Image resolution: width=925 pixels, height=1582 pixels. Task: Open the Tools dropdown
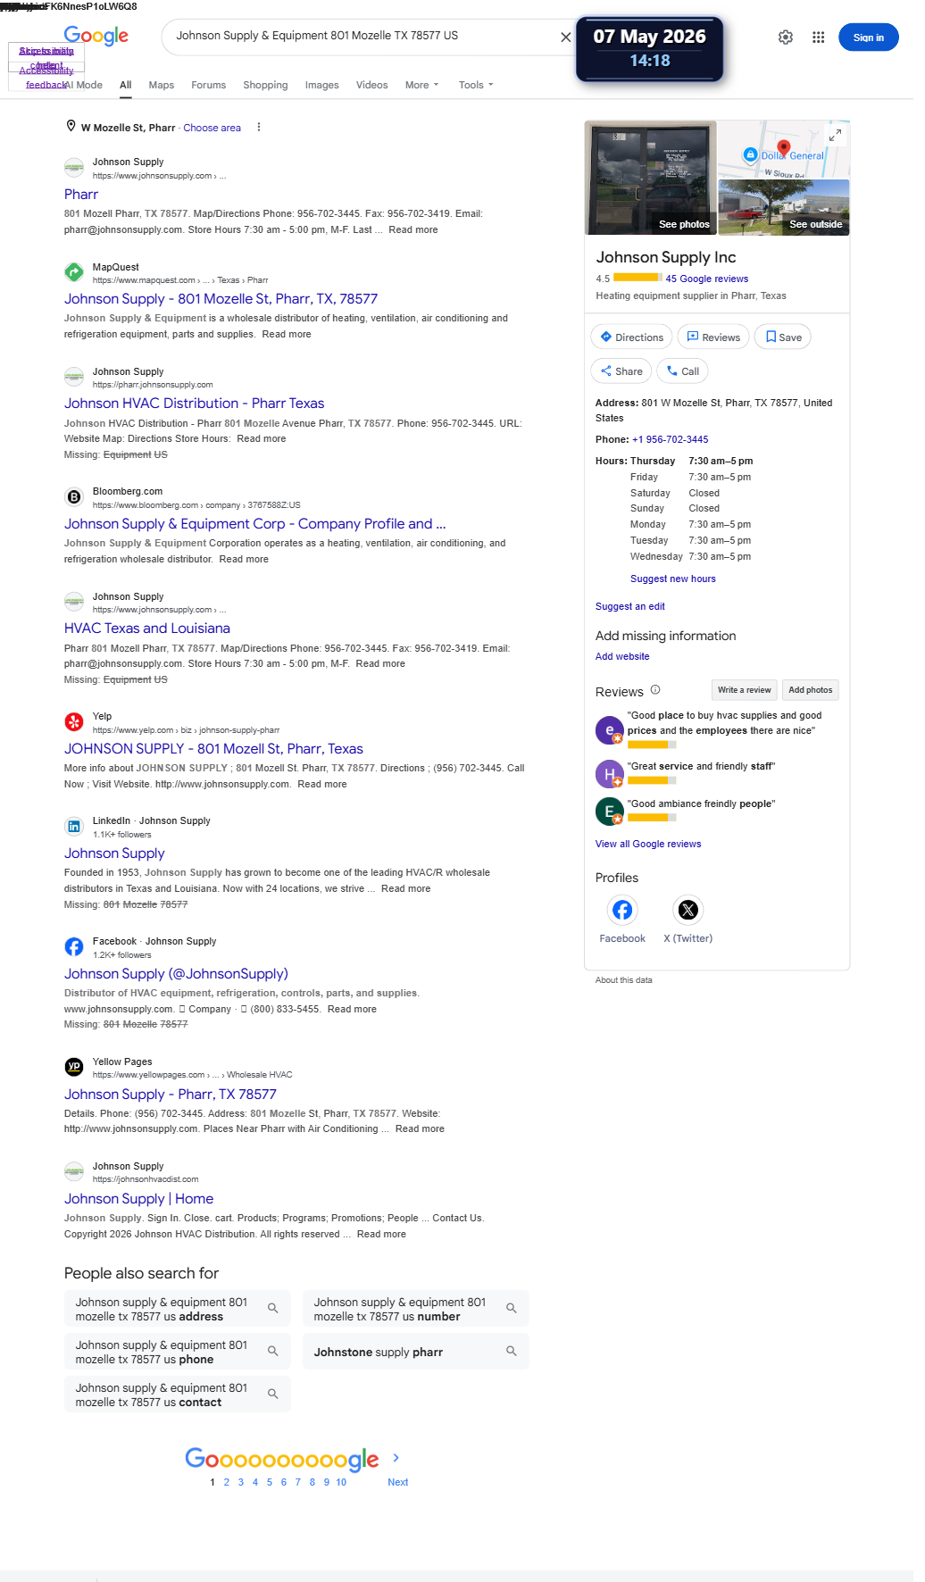click(x=476, y=85)
